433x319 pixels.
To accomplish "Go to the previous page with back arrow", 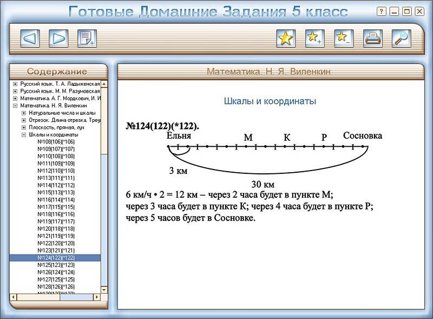I will coord(30,38).
